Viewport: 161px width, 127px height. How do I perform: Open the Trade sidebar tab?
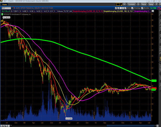pos(160,13)
